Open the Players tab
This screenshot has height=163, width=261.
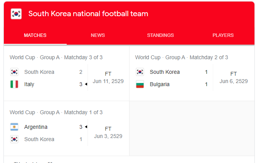[x=223, y=35]
